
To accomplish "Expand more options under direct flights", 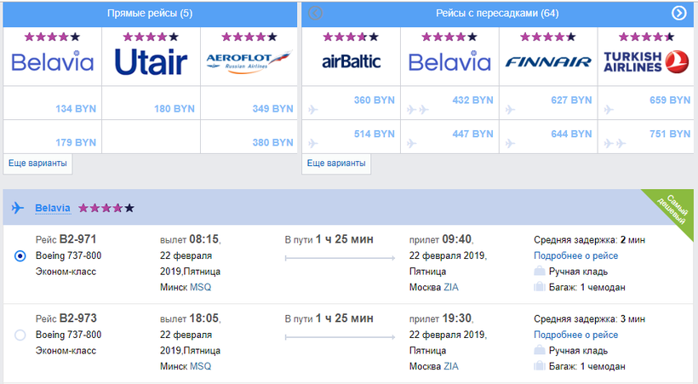I will [x=37, y=163].
